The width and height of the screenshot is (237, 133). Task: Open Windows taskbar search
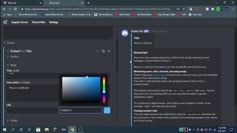click(13, 130)
